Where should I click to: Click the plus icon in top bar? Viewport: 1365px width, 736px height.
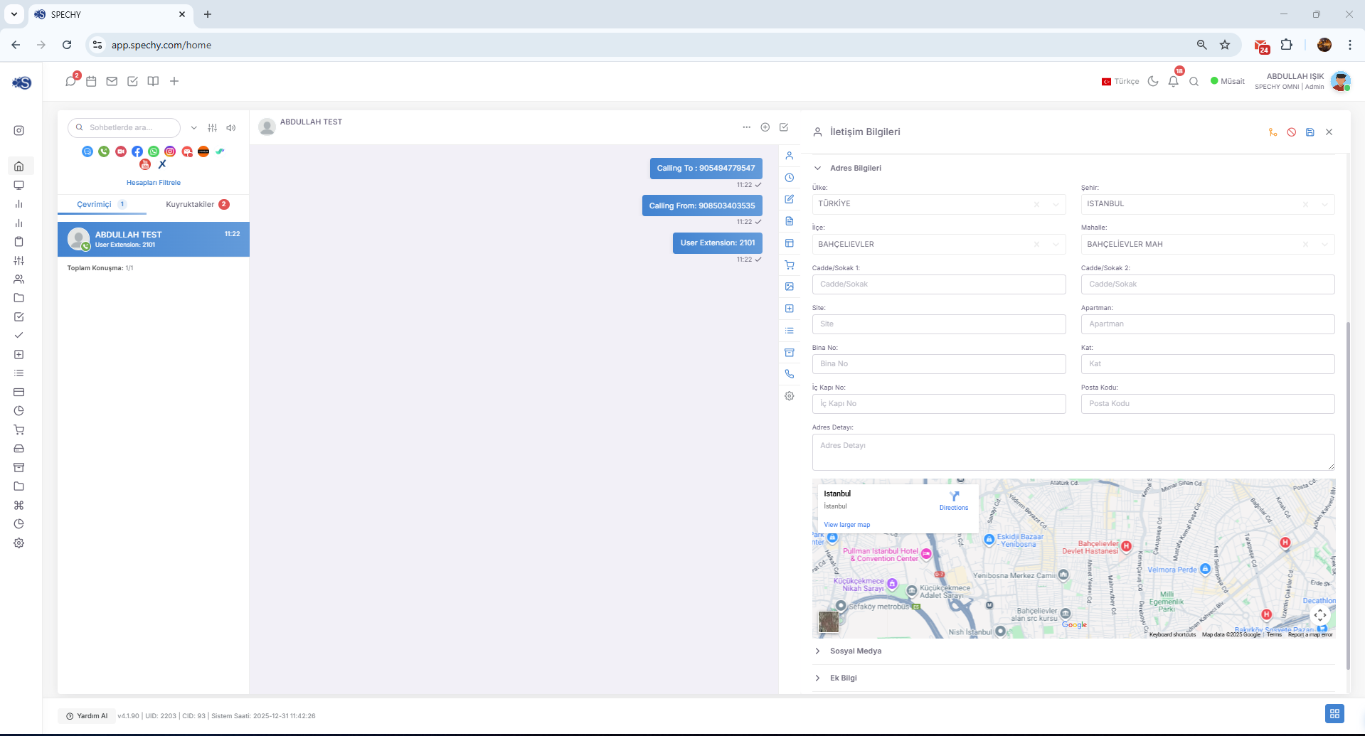(174, 81)
